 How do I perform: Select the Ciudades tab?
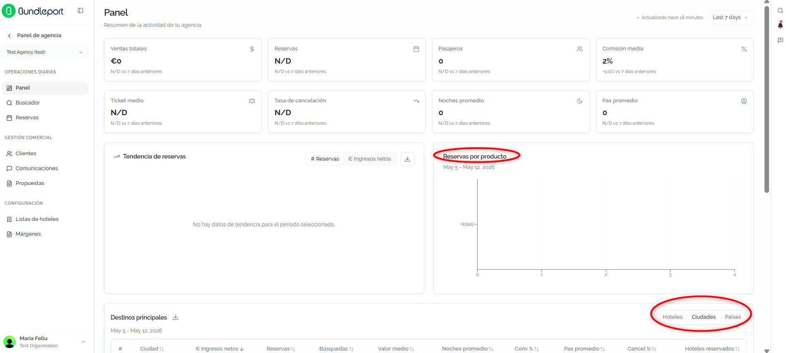pos(703,317)
